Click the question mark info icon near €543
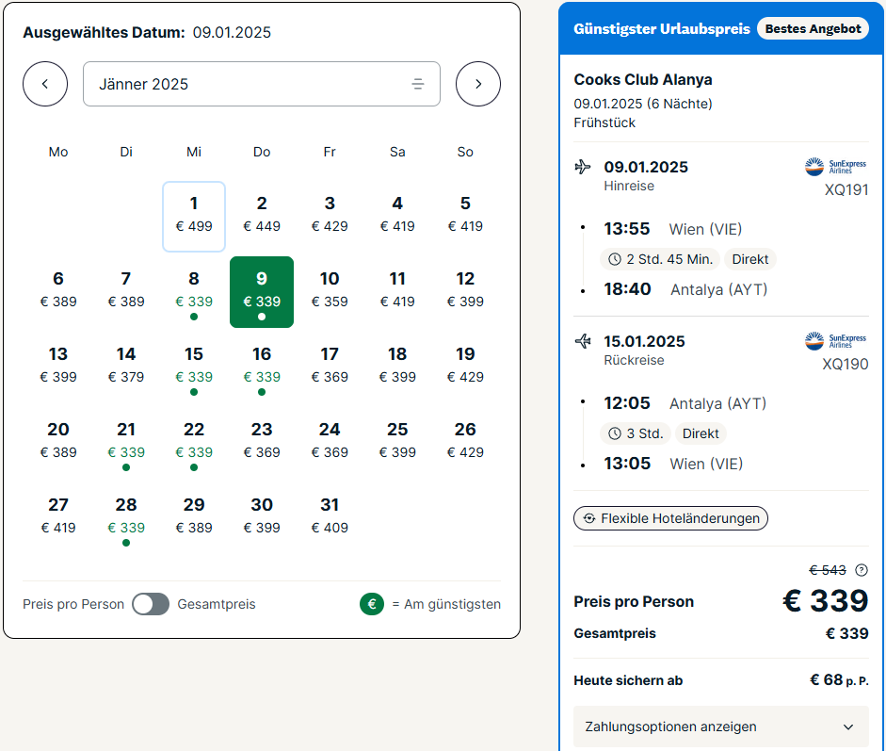Viewport: 886px width, 751px height. (x=862, y=570)
